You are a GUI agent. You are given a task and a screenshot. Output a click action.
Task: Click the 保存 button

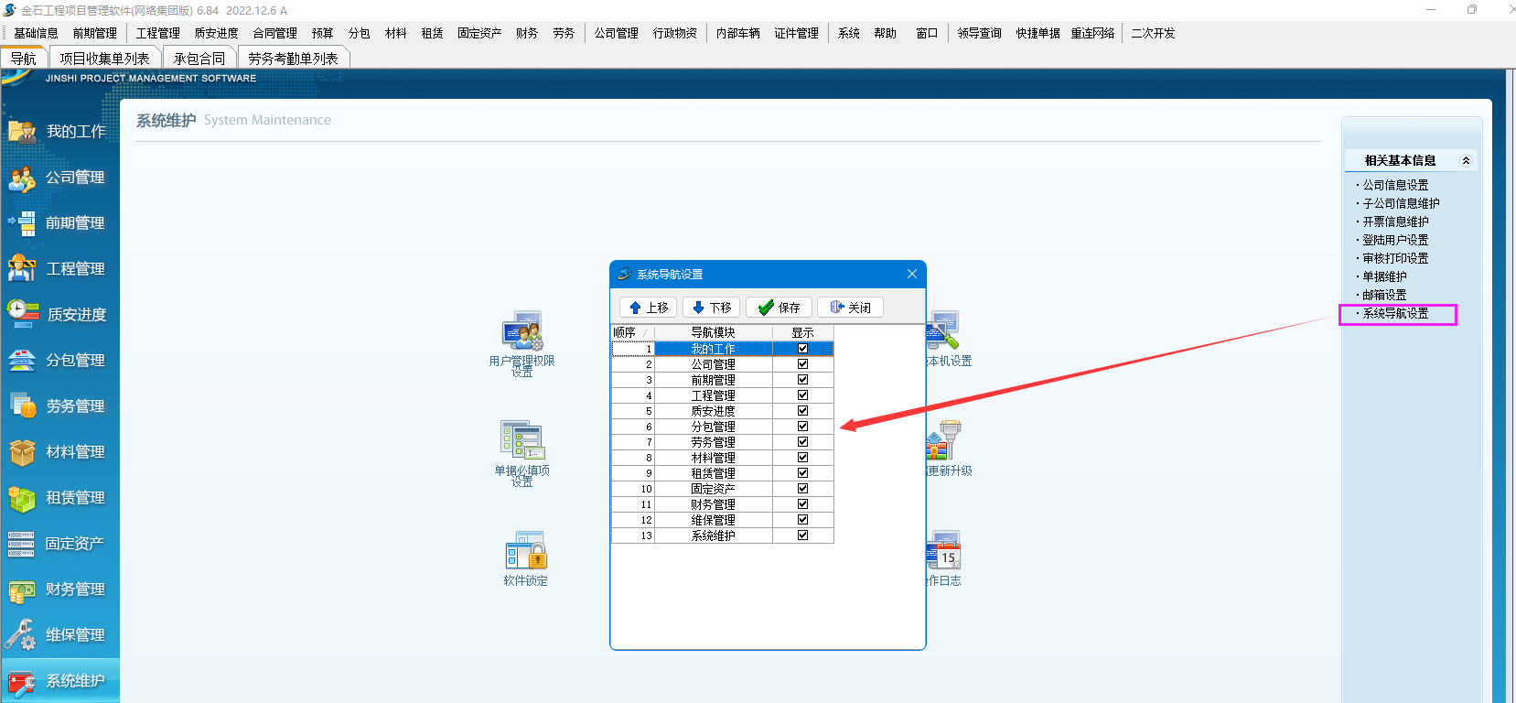pos(779,308)
